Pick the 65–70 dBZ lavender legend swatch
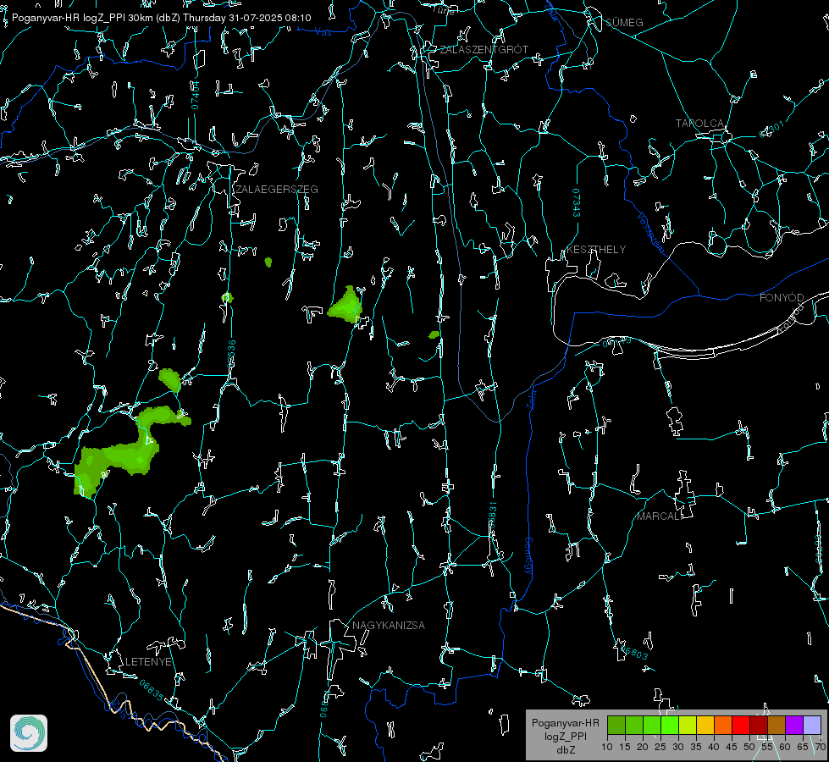Screen dimensions: 829x762 pos(811,725)
